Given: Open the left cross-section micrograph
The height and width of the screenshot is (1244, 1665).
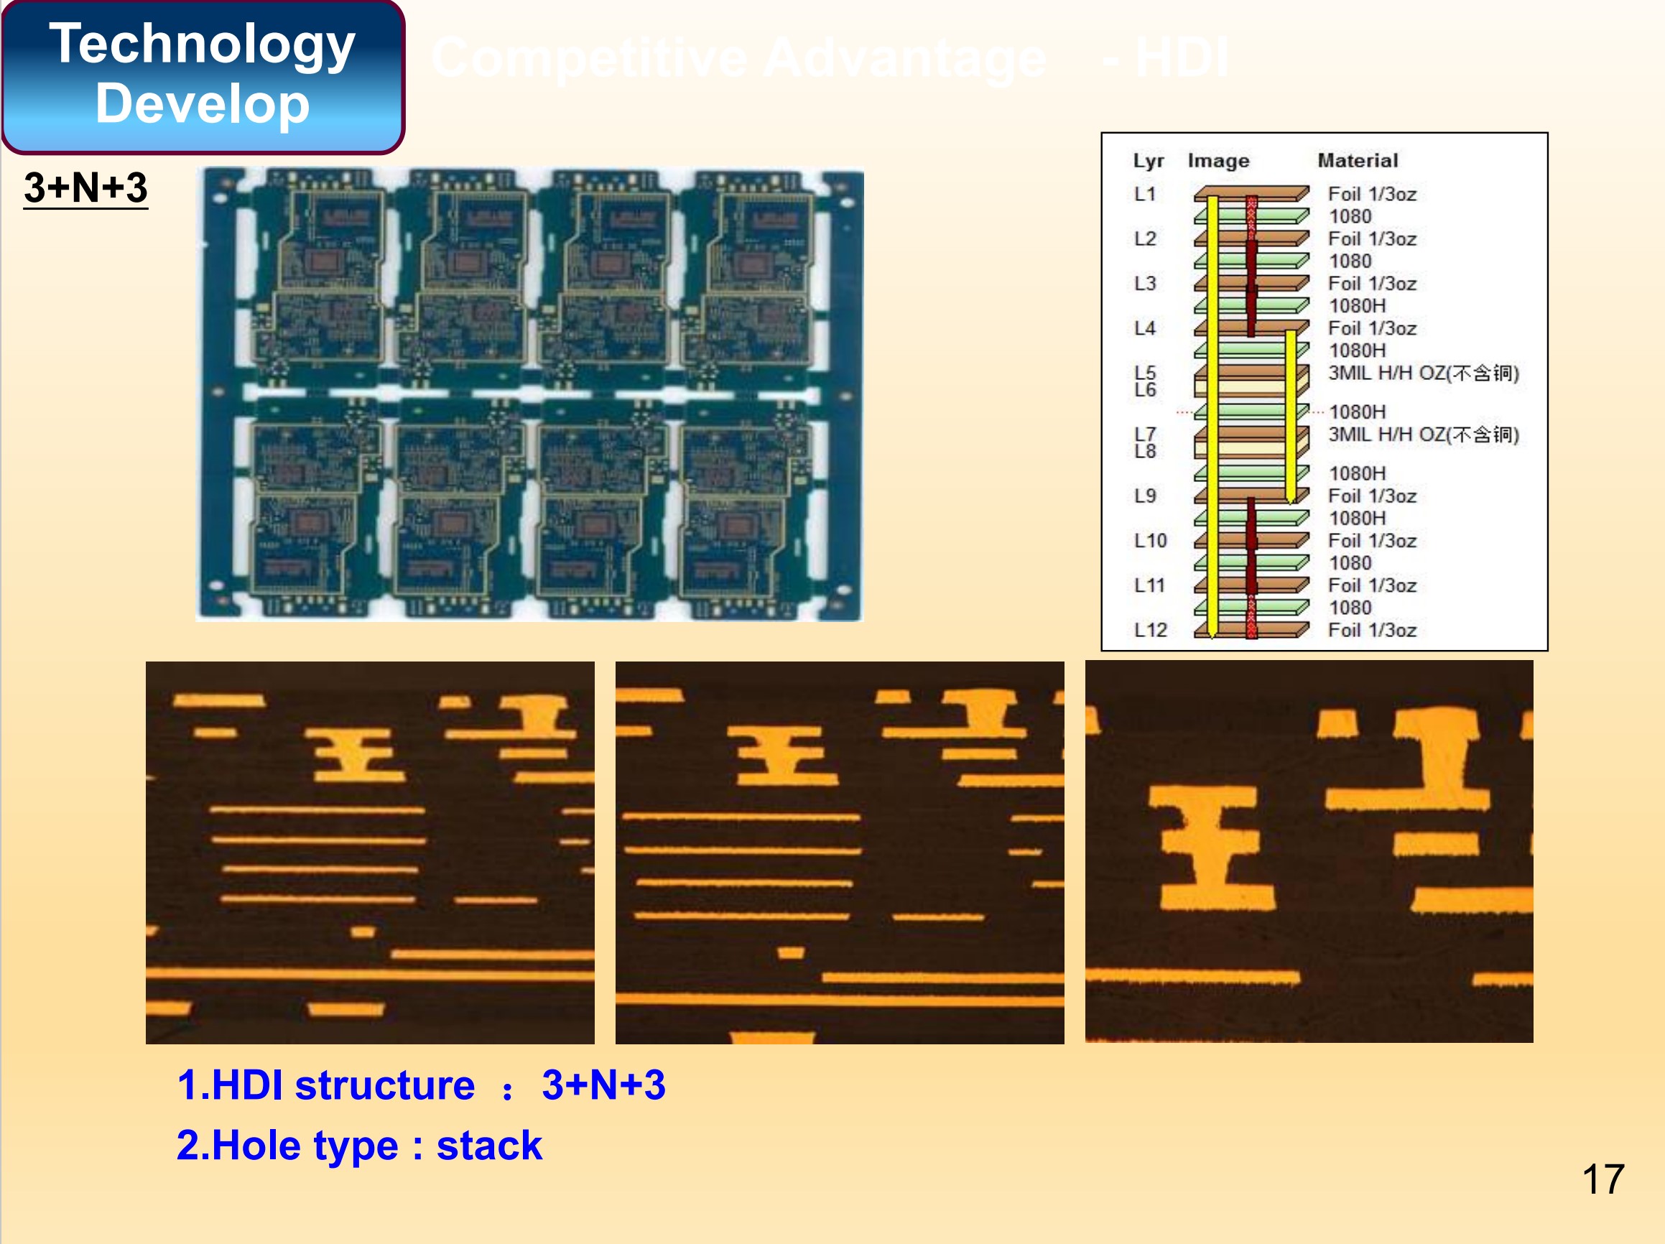Looking at the screenshot, I should pyautogui.click(x=370, y=852).
